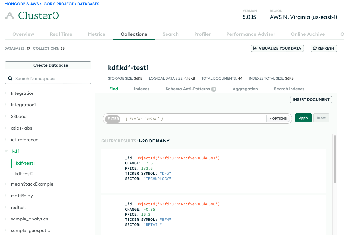Expand the sample_geospatial database arrow

pyautogui.click(x=6, y=230)
